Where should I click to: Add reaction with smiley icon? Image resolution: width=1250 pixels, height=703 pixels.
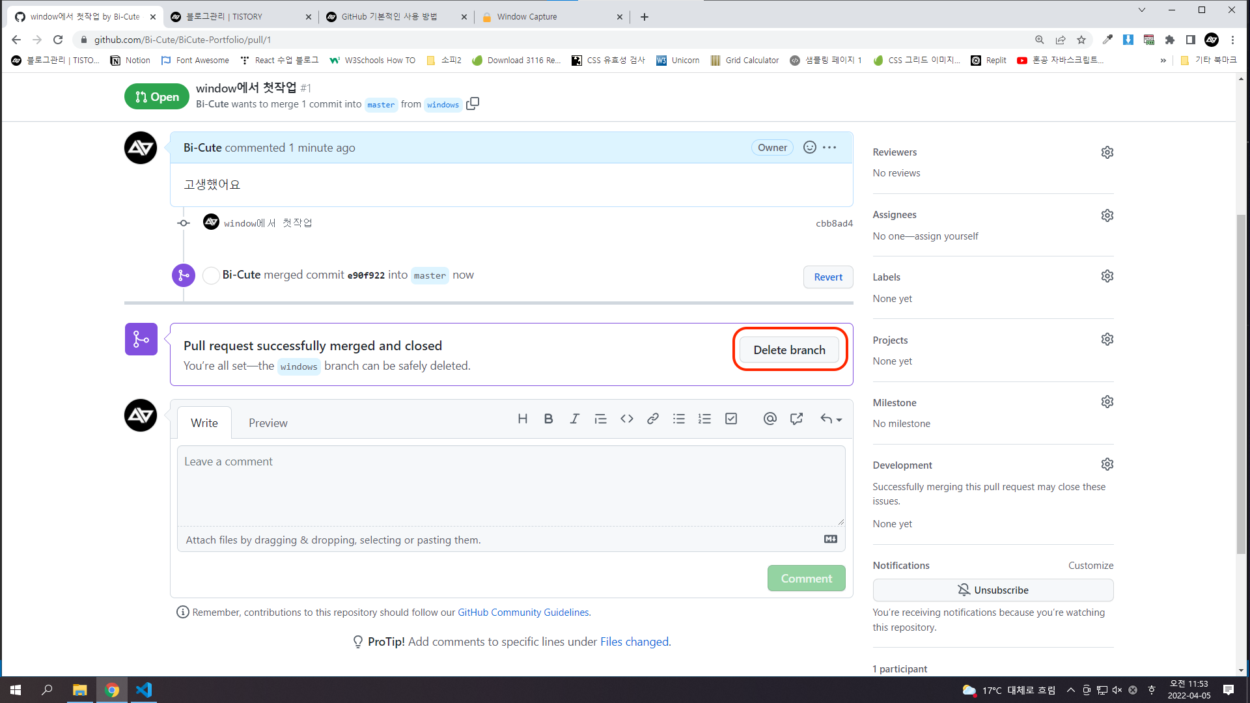pyautogui.click(x=809, y=147)
